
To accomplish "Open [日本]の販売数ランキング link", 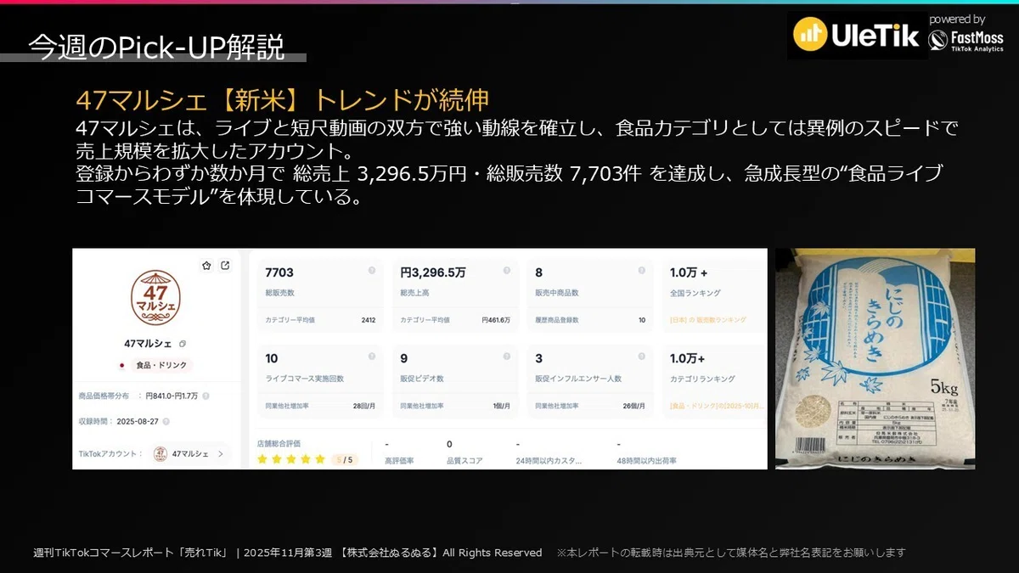I will pos(708,320).
